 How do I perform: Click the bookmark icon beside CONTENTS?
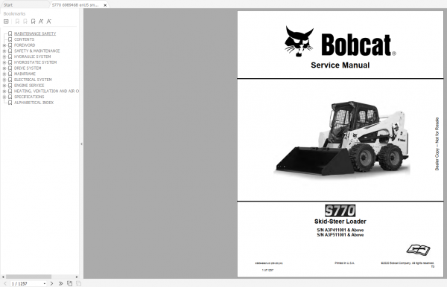10,39
